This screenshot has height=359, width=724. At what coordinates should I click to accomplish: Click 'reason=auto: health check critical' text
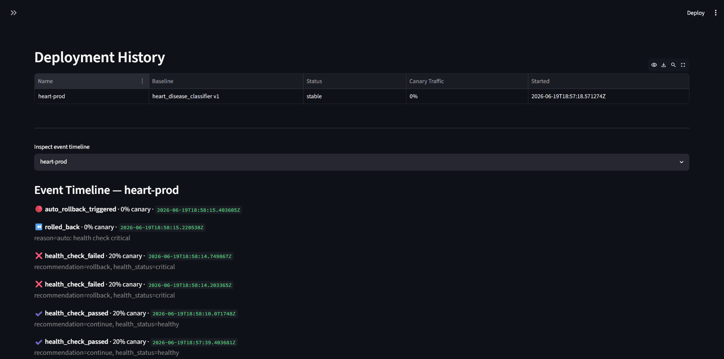point(82,238)
